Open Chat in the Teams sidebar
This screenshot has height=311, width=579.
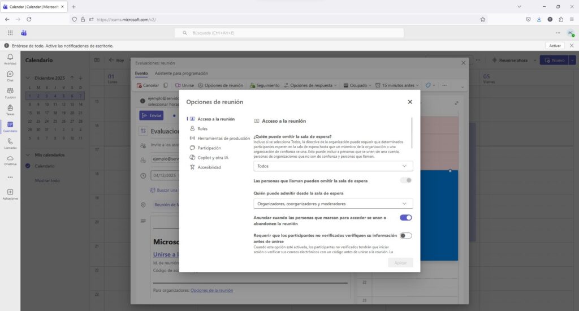pyautogui.click(x=10, y=76)
